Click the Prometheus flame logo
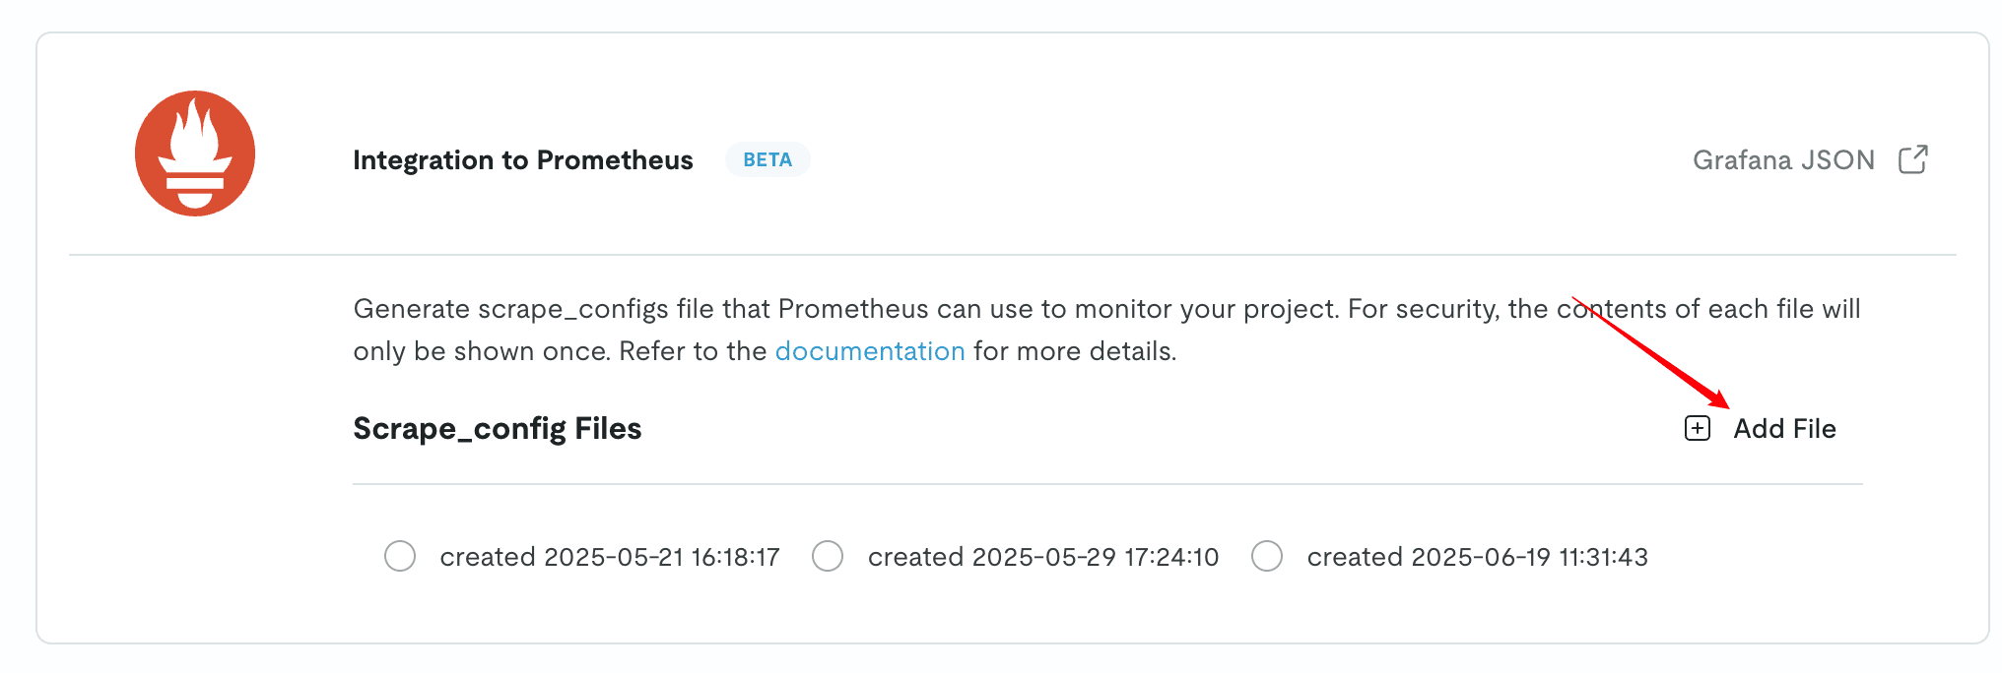 pos(195,153)
